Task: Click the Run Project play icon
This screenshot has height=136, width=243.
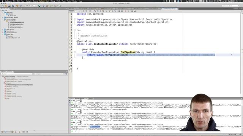Action: click(51, 6)
